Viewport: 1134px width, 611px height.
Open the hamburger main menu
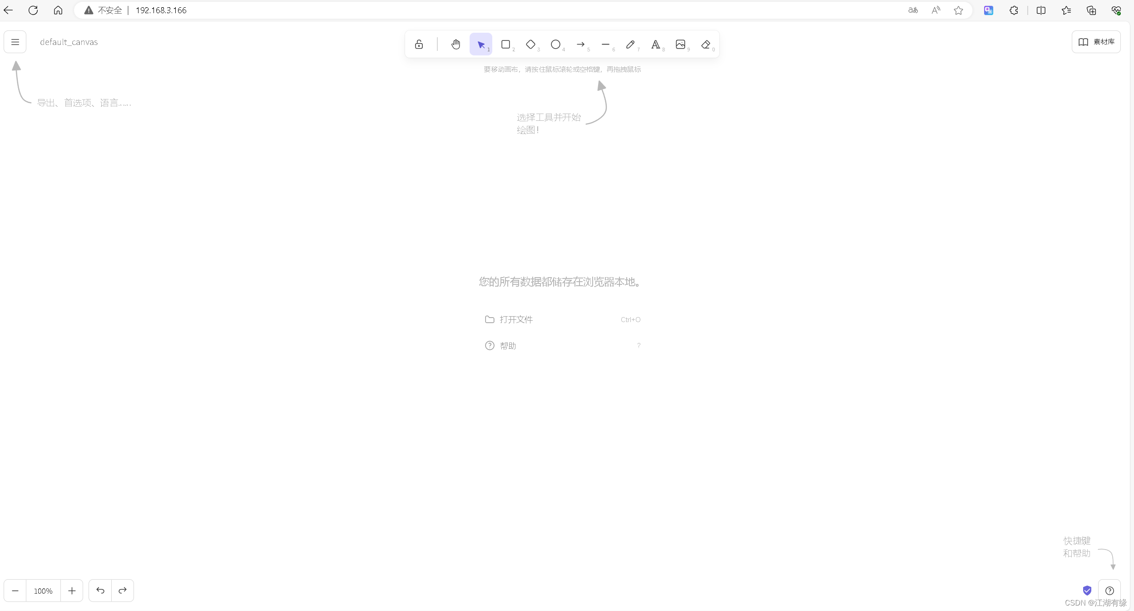point(15,42)
